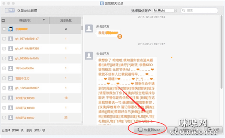Sort by the 微信好友 column arrow
This screenshot has height=138, width=225.
(44, 20)
